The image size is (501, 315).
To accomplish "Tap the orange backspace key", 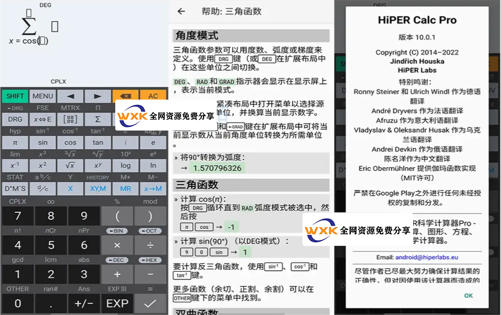I will pos(125,95).
